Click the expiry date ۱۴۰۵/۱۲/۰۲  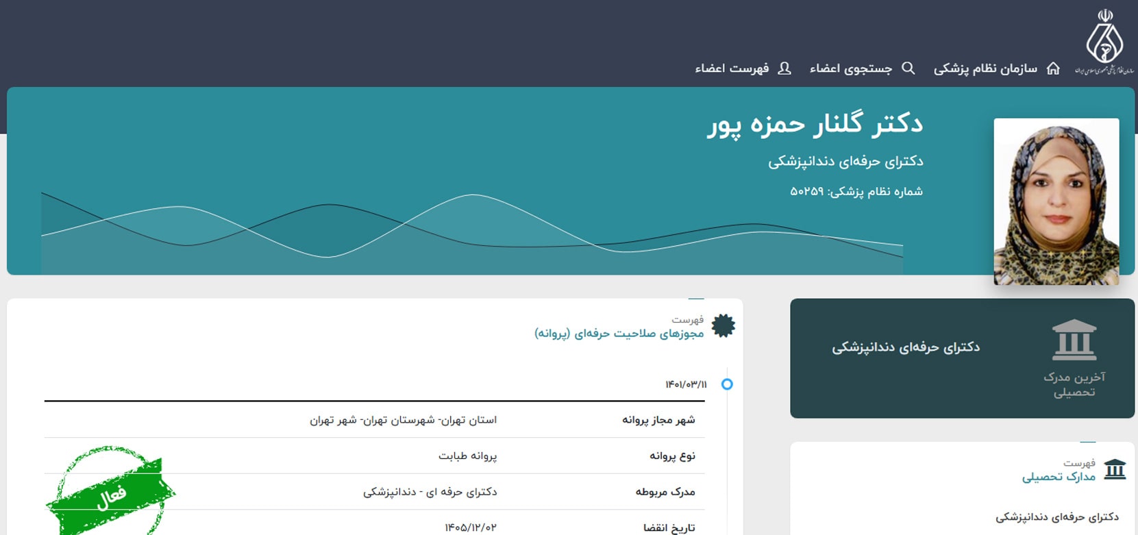coord(471,527)
